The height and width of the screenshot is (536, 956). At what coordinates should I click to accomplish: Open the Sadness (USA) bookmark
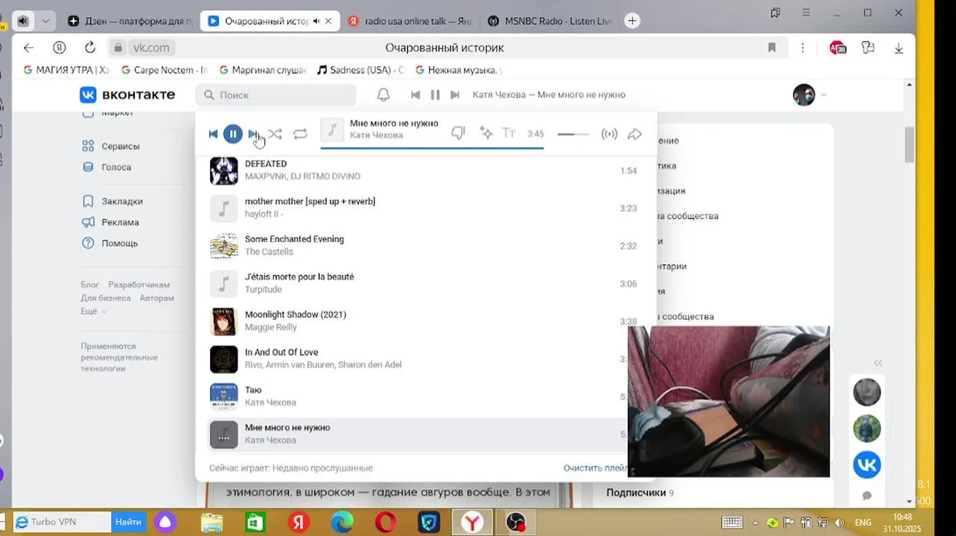click(360, 70)
